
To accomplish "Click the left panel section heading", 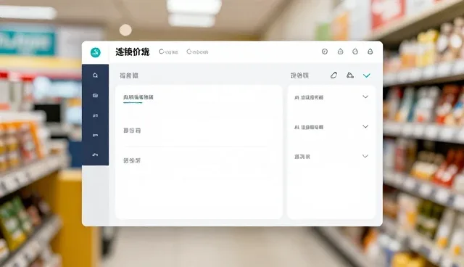I will pyautogui.click(x=129, y=75).
